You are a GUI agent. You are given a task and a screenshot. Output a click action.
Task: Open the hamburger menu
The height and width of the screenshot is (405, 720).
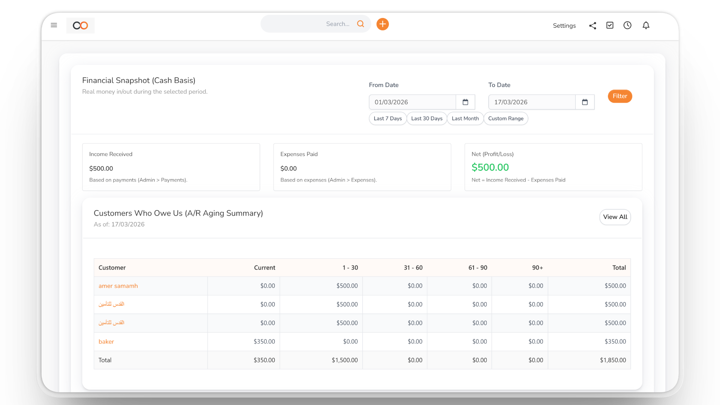[54, 25]
